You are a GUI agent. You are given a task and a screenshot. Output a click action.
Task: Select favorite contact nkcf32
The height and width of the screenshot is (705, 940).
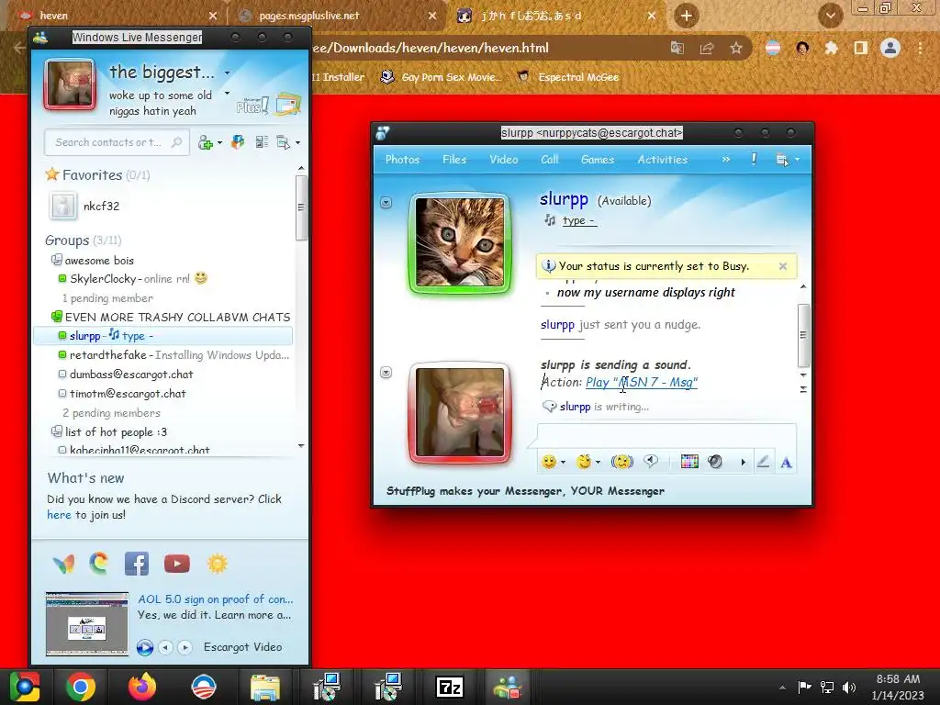(85, 206)
